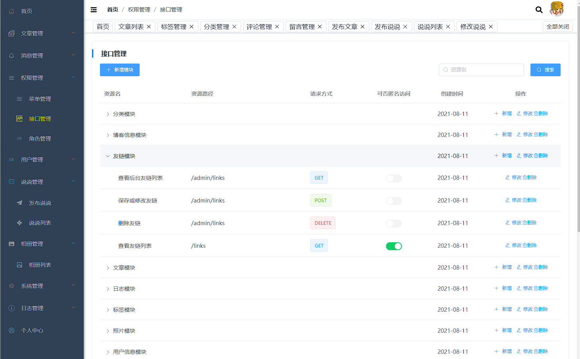580x359 pixels.
Task: Disable anonymous access for 查看友链列表
Action: click(394, 246)
